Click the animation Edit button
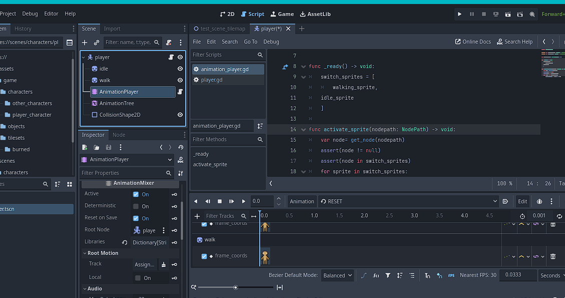This screenshot has height=298, width=565. pyautogui.click(x=522, y=201)
